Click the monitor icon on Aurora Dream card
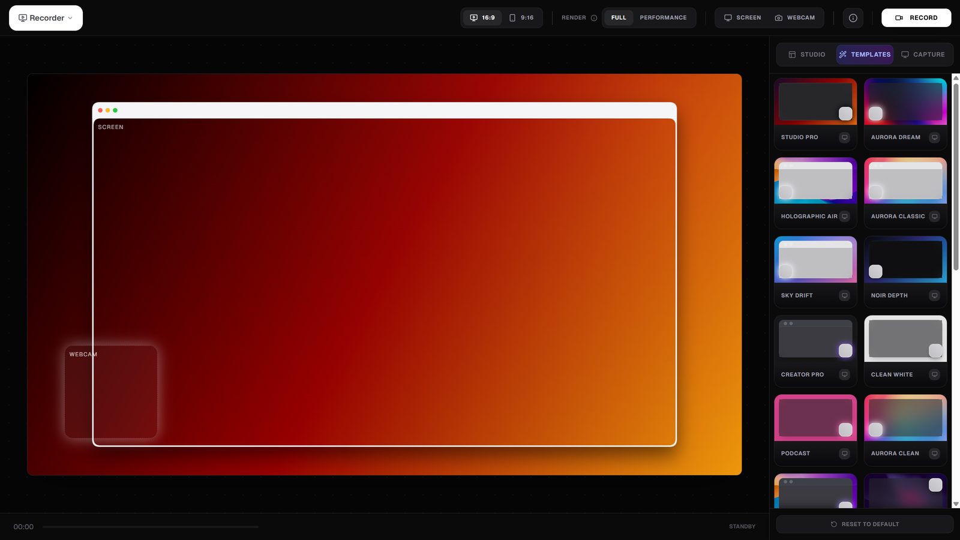Image resolution: width=960 pixels, height=540 pixels. pyautogui.click(x=934, y=137)
